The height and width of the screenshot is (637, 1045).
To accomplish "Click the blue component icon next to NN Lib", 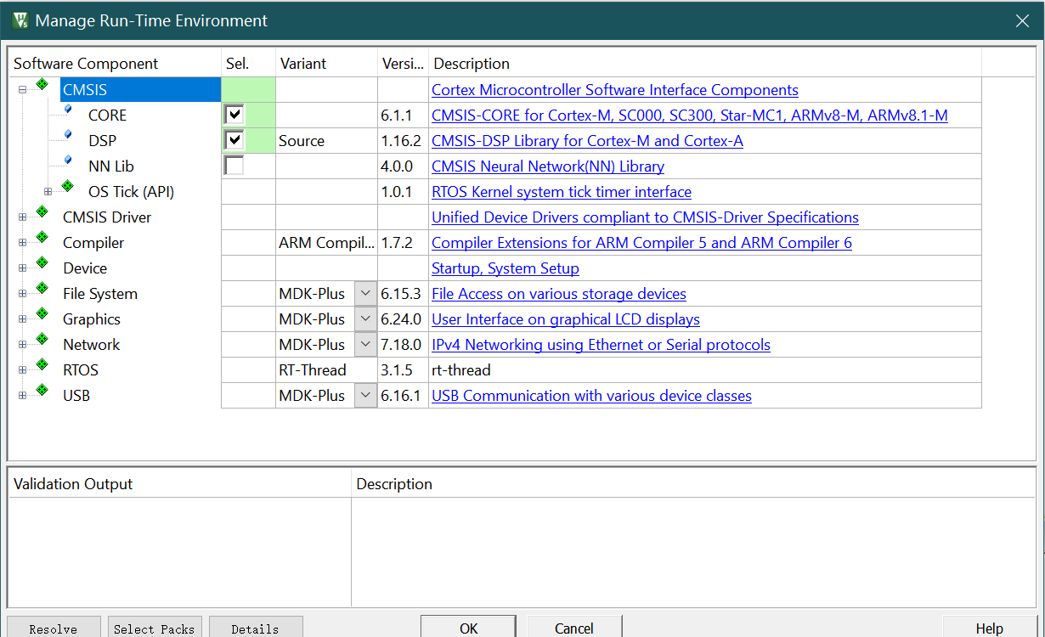I will [68, 160].
